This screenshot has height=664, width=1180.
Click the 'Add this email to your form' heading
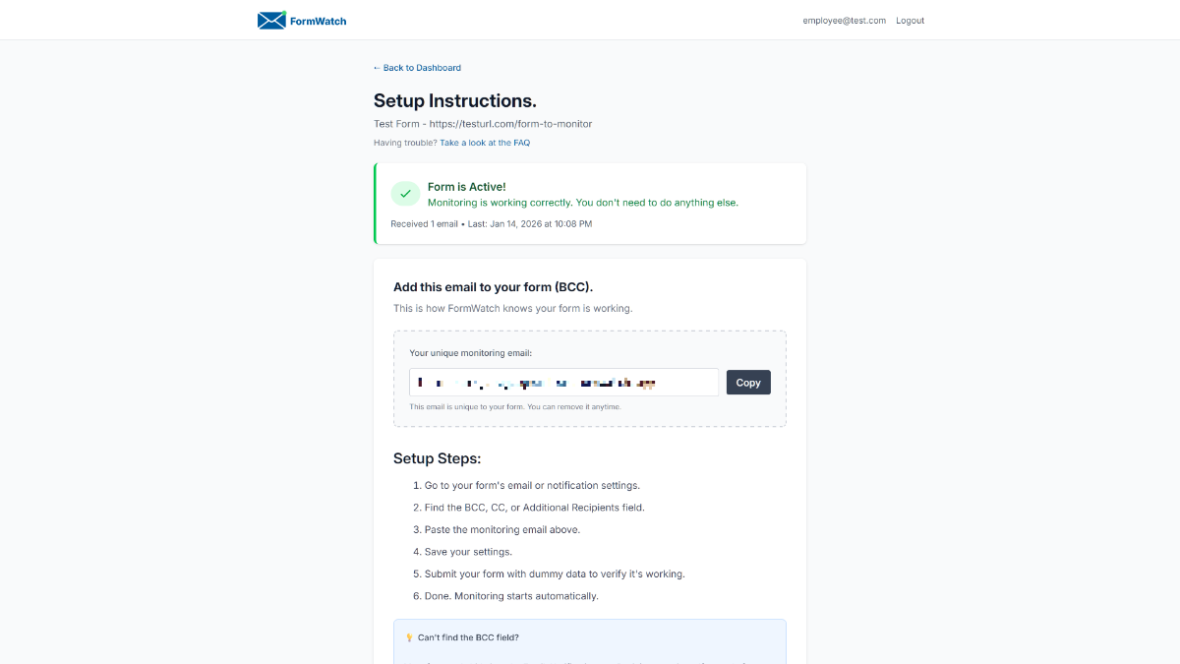coord(493,287)
